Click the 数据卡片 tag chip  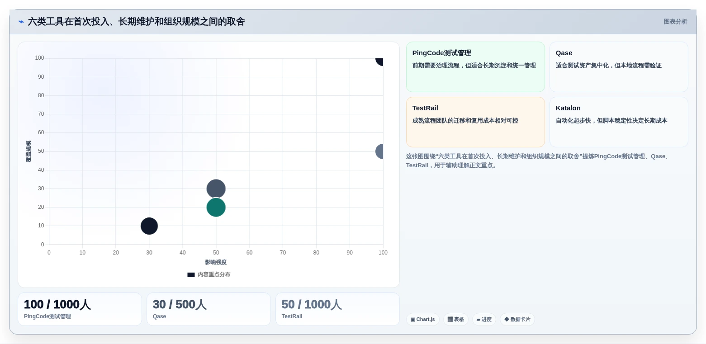coord(517,320)
